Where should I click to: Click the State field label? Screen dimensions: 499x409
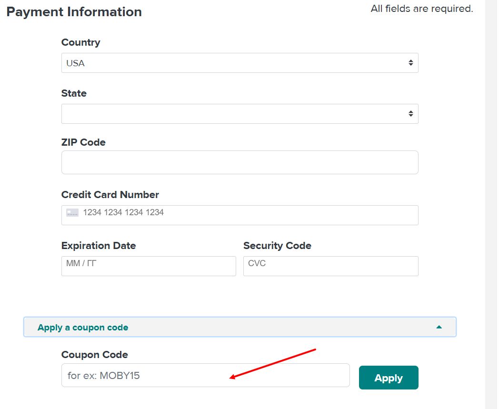point(74,93)
